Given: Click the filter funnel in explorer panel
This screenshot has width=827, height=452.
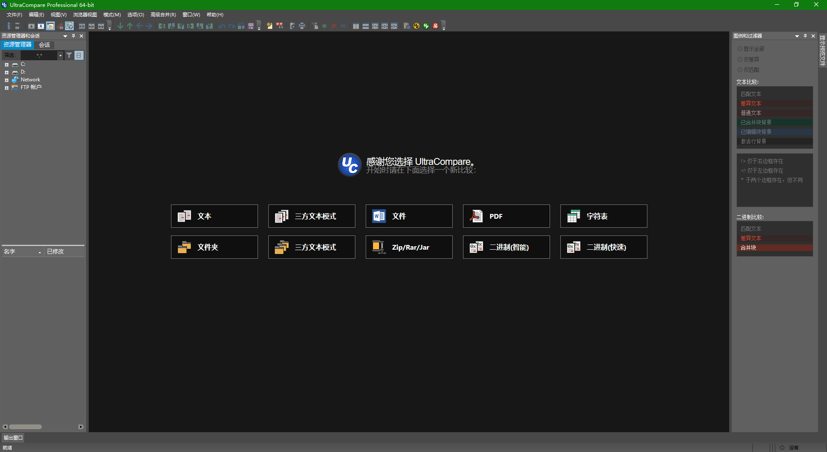Looking at the screenshot, I should tap(69, 55).
